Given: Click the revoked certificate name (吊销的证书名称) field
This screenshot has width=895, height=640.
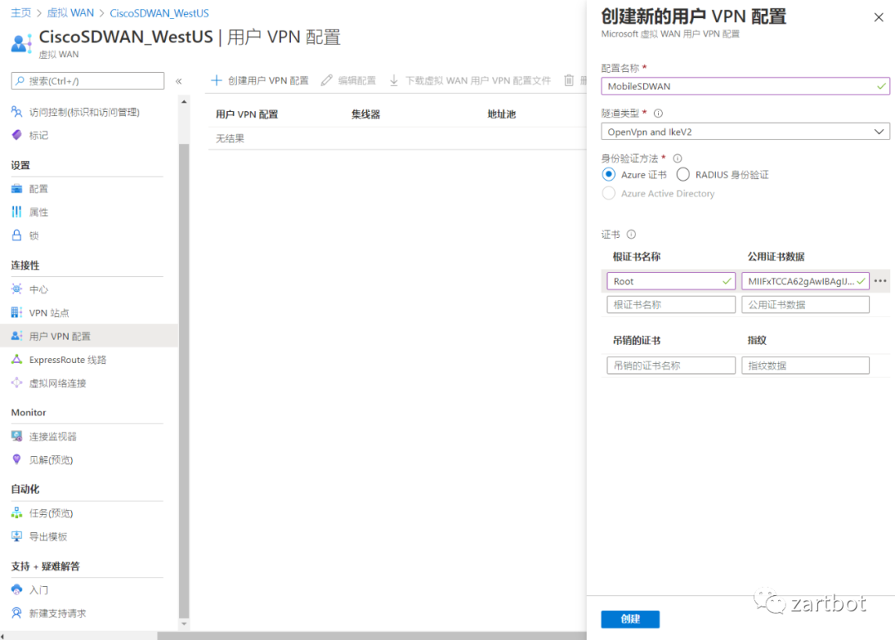Looking at the screenshot, I should pos(670,366).
